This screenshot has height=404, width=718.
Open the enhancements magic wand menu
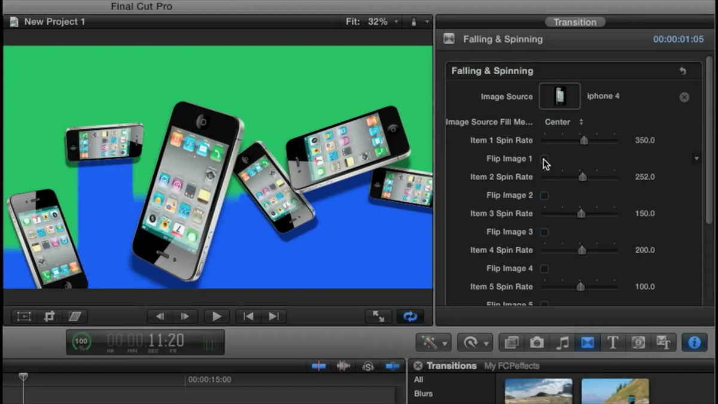point(434,342)
